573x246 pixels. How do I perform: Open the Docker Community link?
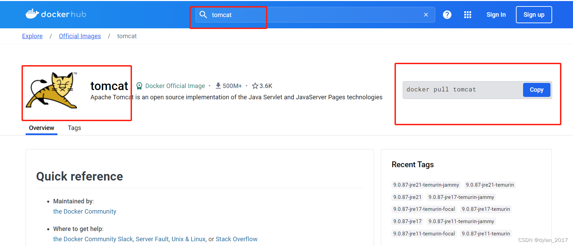click(85, 212)
